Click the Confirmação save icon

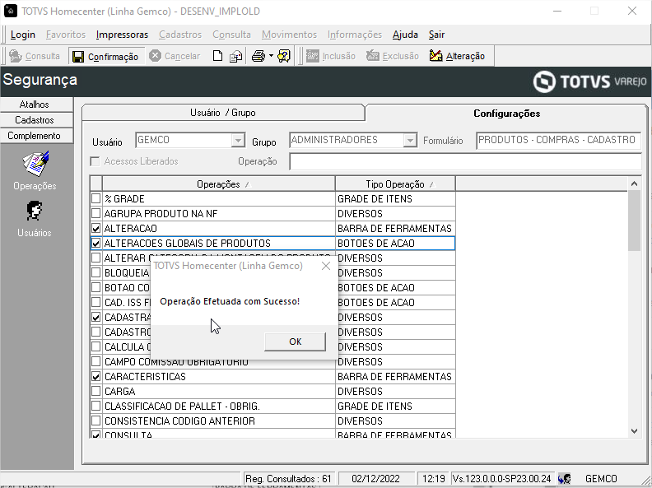pos(78,56)
